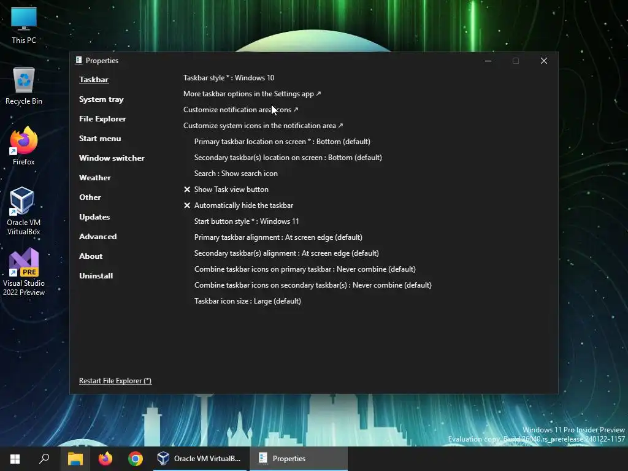Launch Google Chrome from the taskbar
The width and height of the screenshot is (628, 471).
tap(136, 459)
